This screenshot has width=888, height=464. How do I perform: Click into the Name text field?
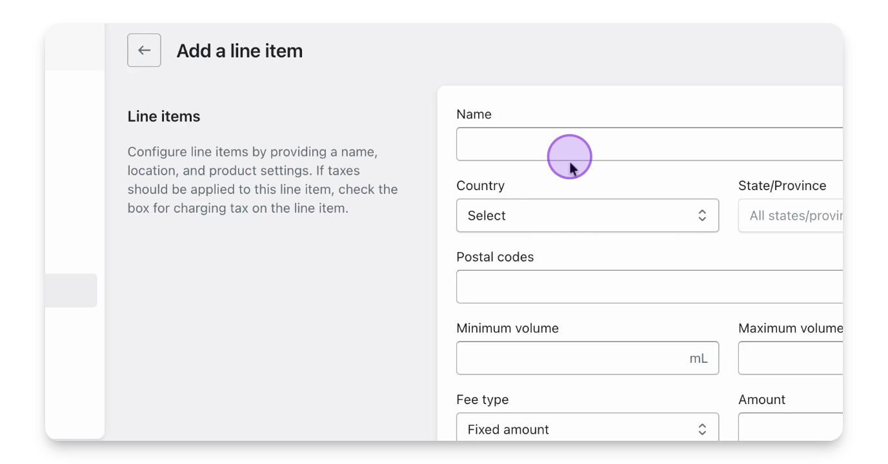[x=645, y=144]
